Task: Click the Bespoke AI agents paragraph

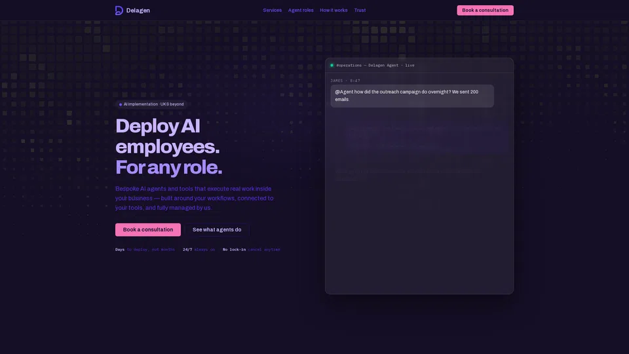Action: click(195, 198)
